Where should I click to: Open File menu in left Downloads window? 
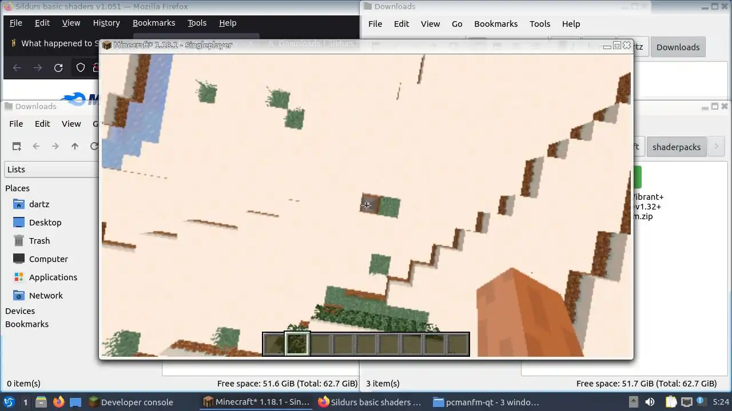point(16,124)
